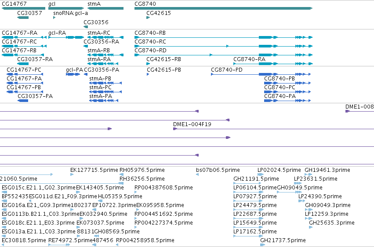Click the DME1-004F19 clone label
The image size is (374, 247).
pos(192,124)
